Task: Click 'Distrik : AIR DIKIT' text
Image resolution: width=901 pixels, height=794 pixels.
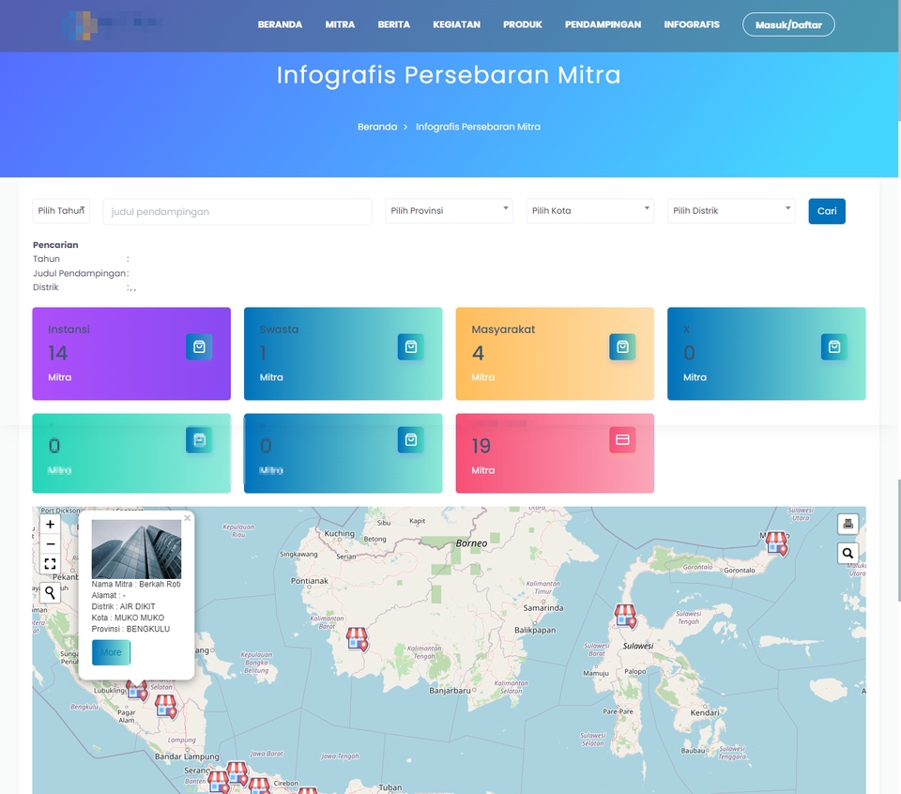Action: pyautogui.click(x=123, y=606)
